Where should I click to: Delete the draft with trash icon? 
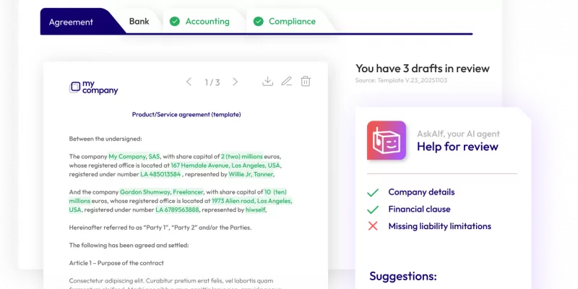coord(306,82)
